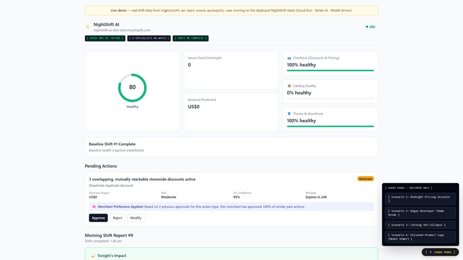Click the 4 Specialists On Watch badge
The width and height of the screenshot is (463, 260).
(149, 38)
